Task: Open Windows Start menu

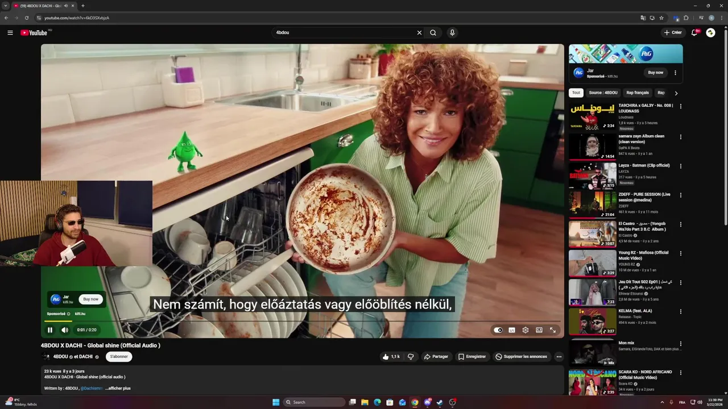Action: tap(276, 402)
